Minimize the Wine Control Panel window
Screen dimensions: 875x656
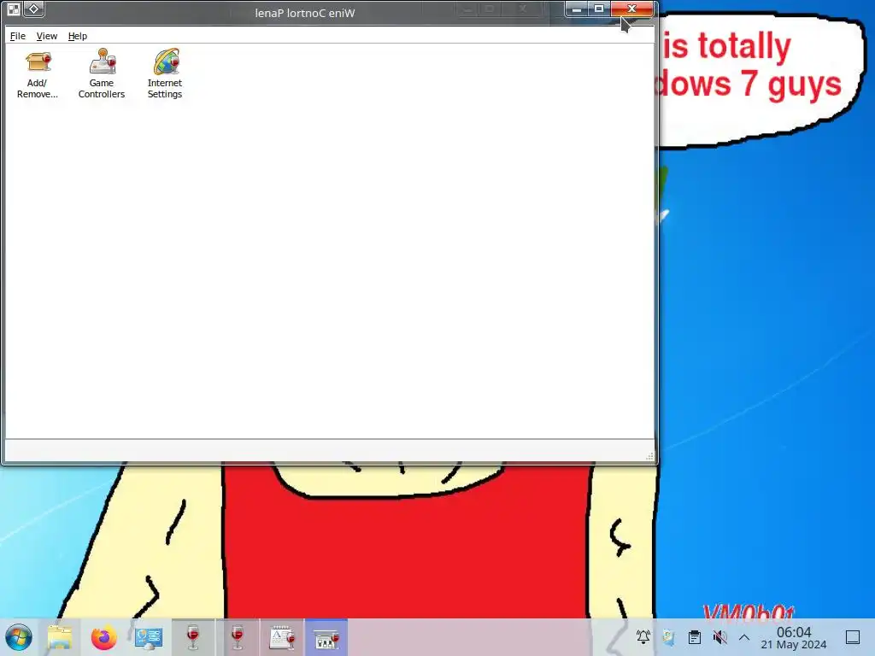[577, 9]
